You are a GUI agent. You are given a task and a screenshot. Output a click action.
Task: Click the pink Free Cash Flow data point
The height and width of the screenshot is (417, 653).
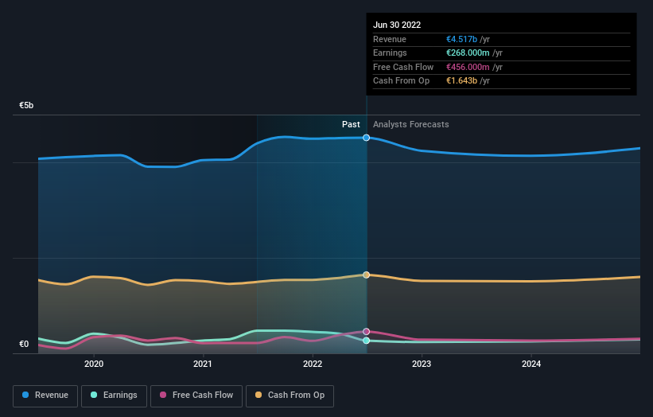pyautogui.click(x=366, y=332)
